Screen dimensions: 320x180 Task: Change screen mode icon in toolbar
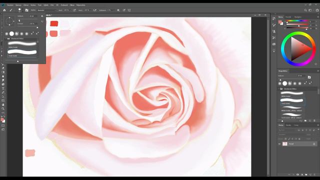(3, 129)
